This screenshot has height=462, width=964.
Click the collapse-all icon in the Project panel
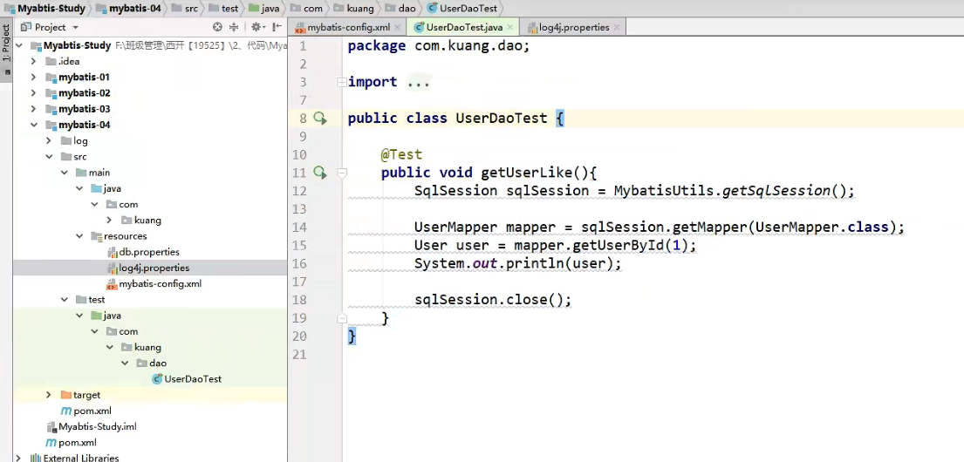coord(234,27)
